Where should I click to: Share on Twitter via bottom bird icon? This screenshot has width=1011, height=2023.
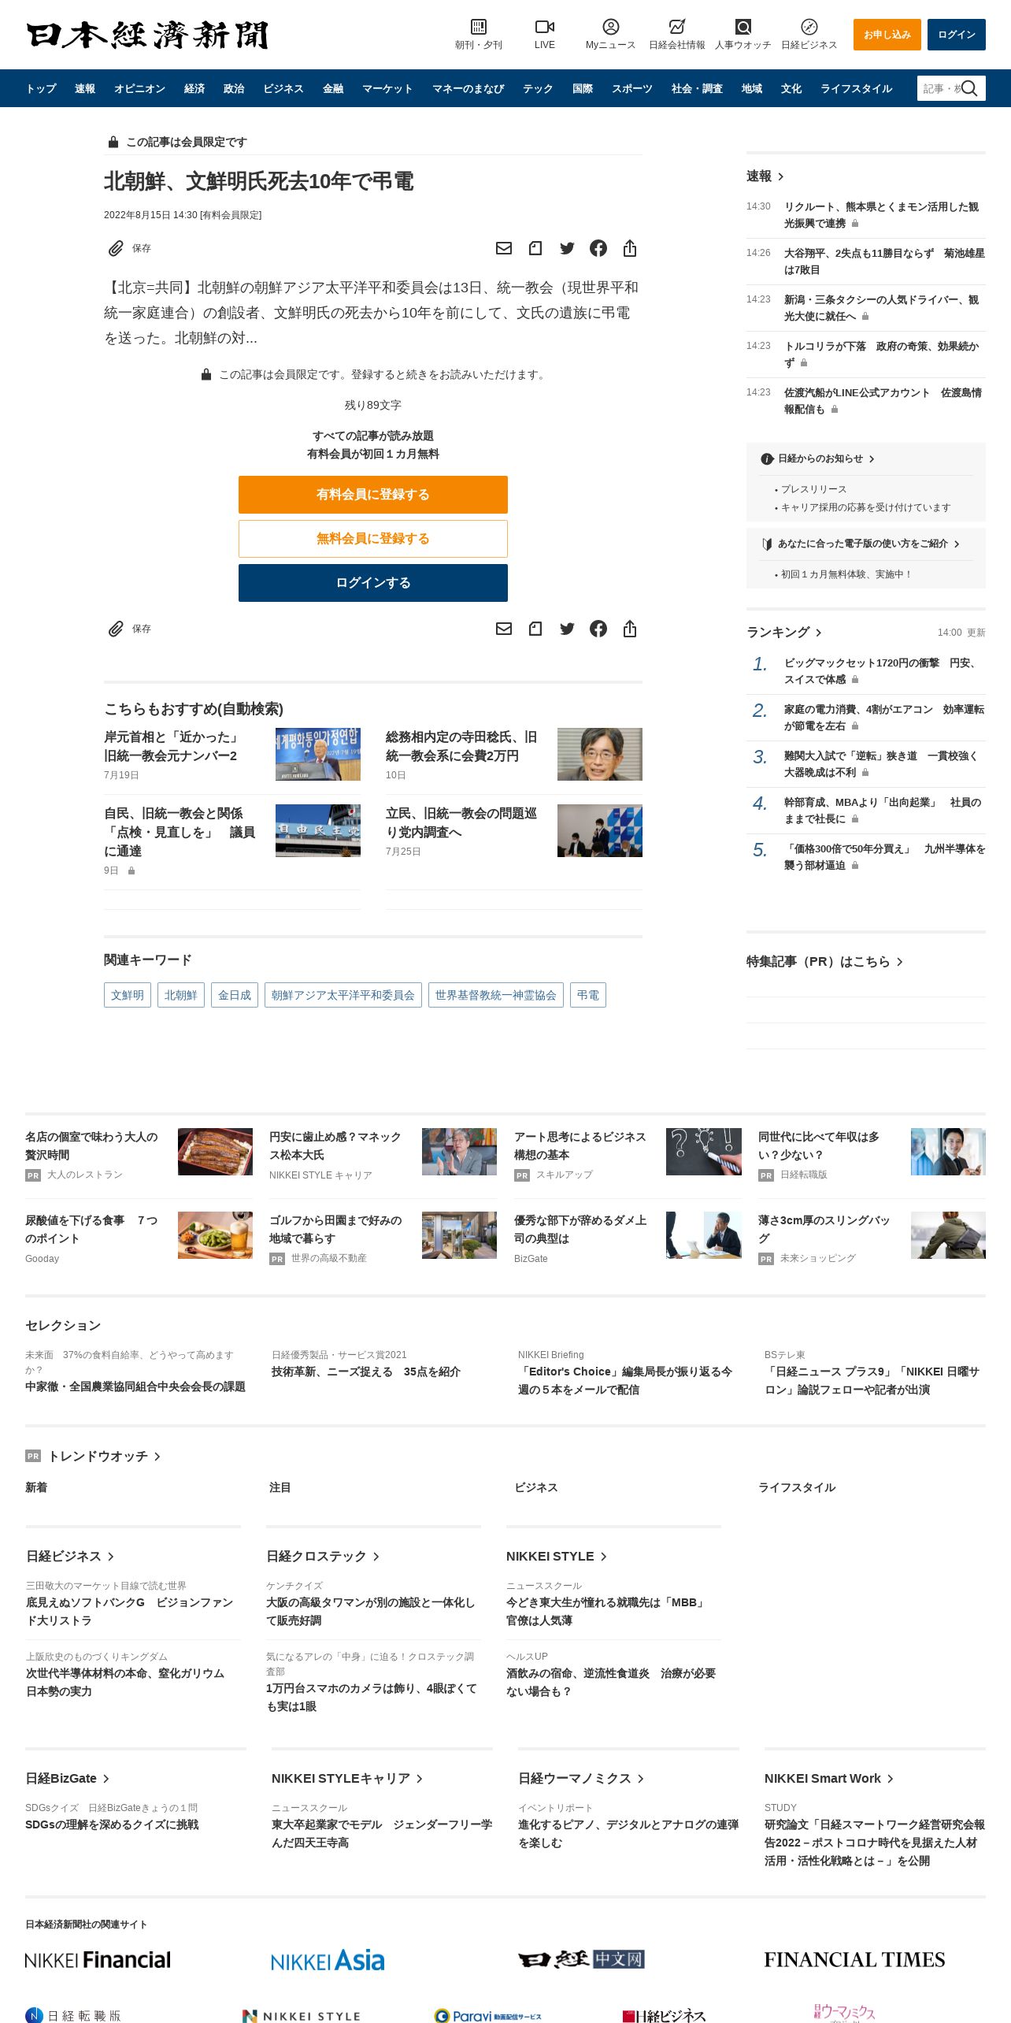click(567, 629)
